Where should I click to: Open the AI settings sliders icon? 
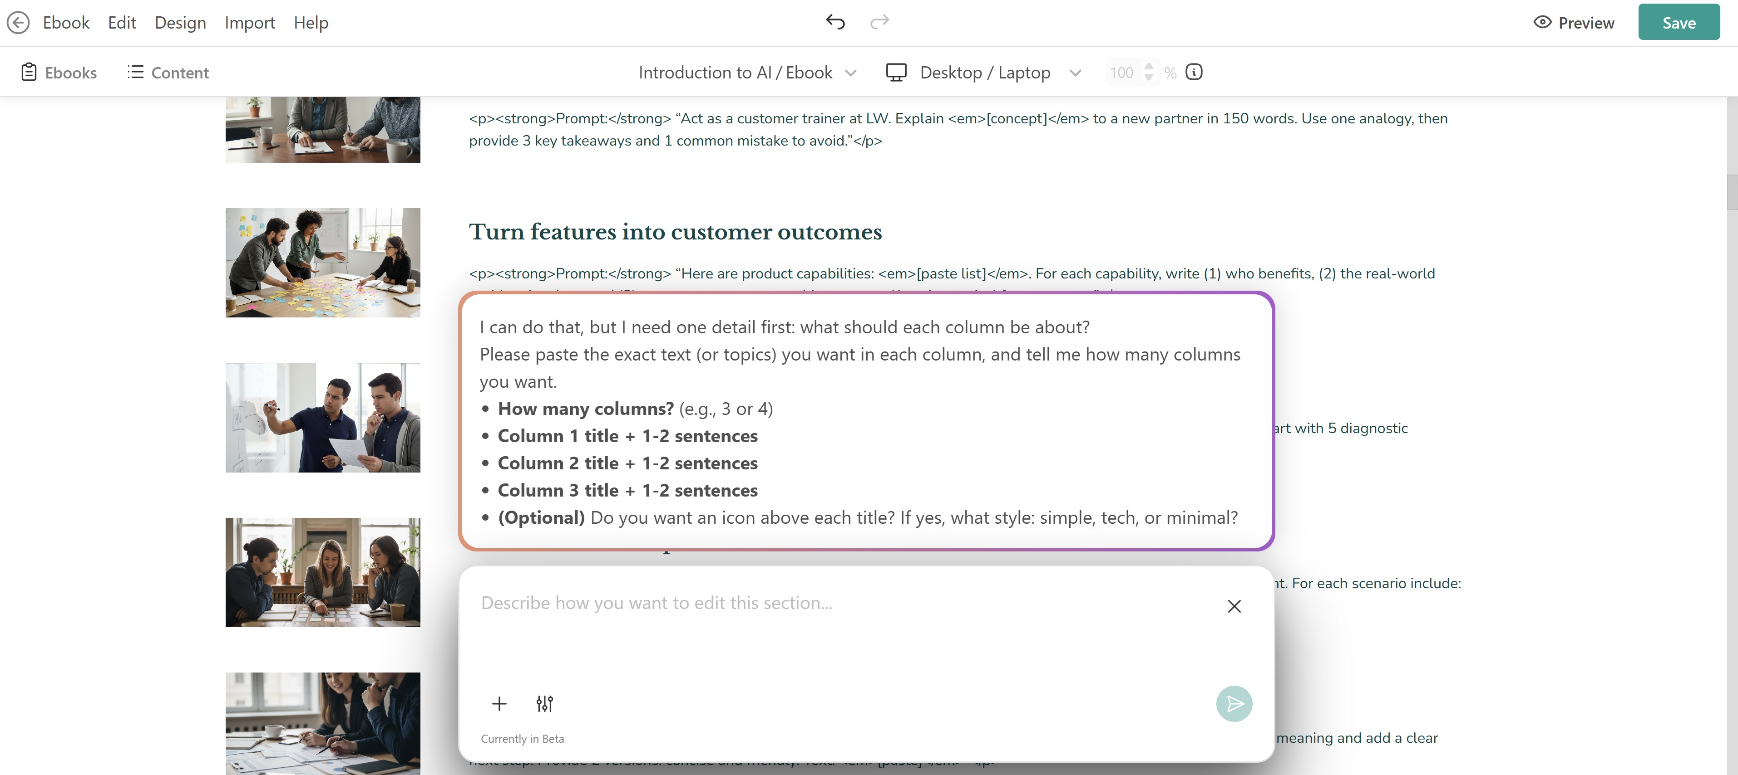click(544, 703)
